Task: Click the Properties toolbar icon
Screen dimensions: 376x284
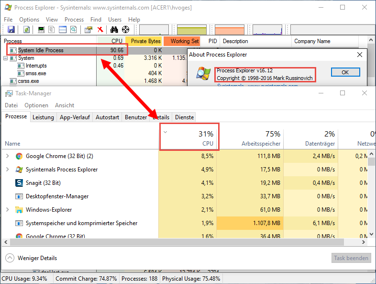Action: pyautogui.click(x=88, y=30)
